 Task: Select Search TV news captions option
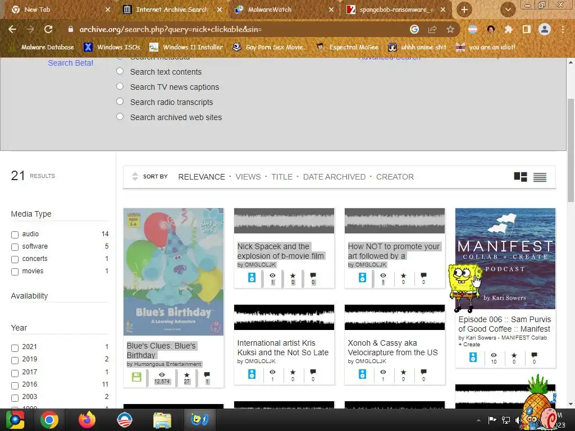120,86
